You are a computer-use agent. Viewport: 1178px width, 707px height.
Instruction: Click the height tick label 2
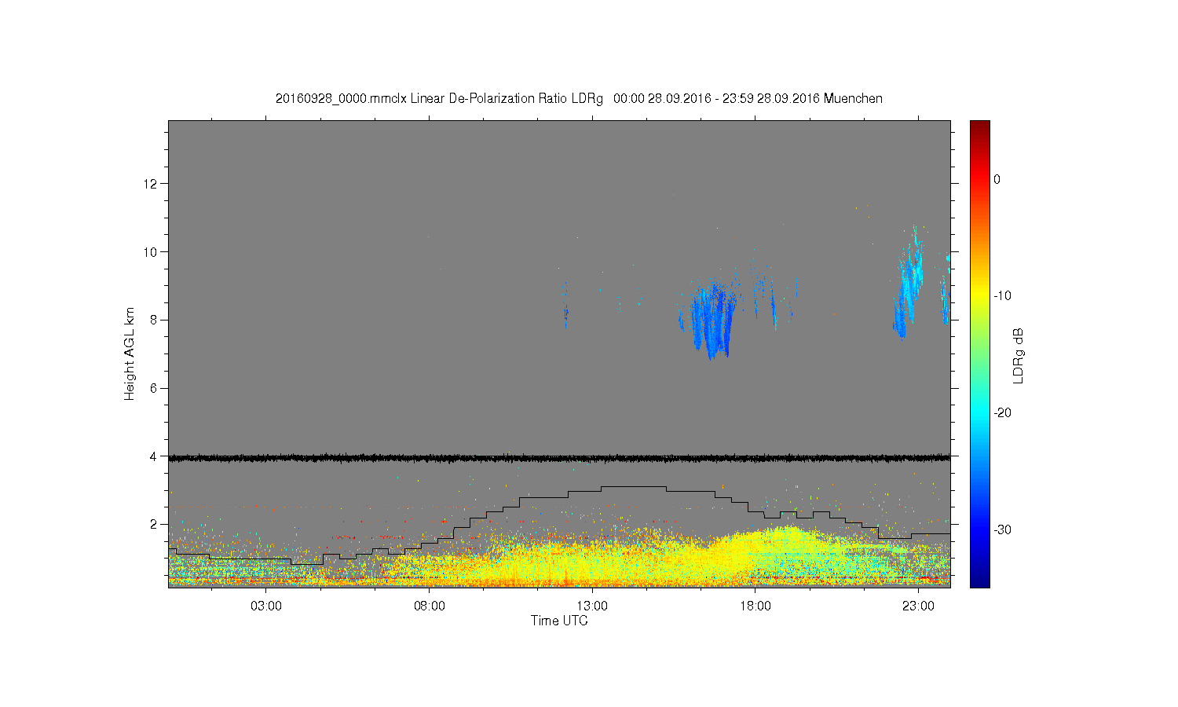155,524
